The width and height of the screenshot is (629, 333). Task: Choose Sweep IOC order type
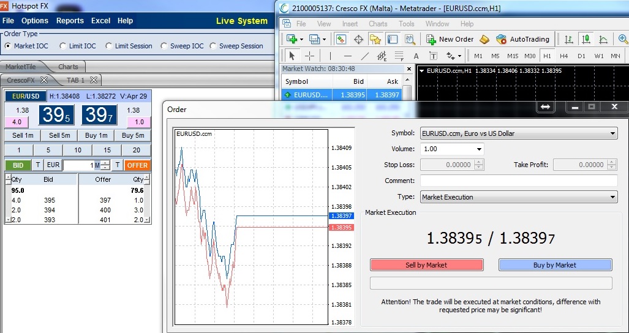pyautogui.click(x=164, y=46)
